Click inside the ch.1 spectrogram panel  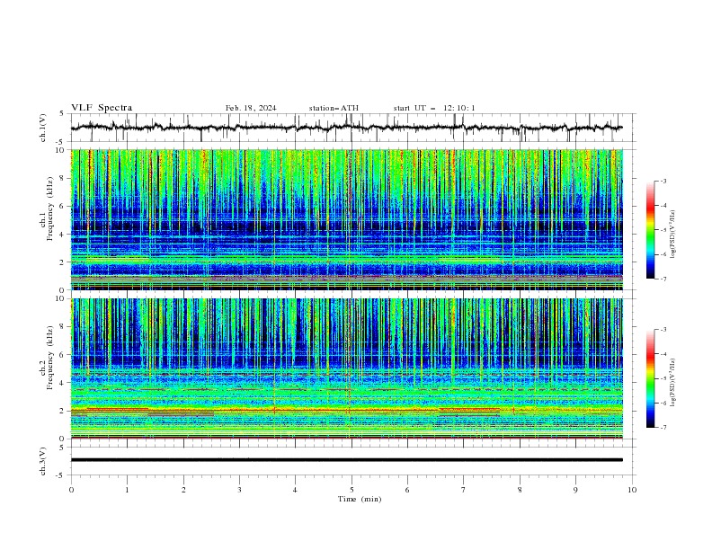tap(346, 219)
